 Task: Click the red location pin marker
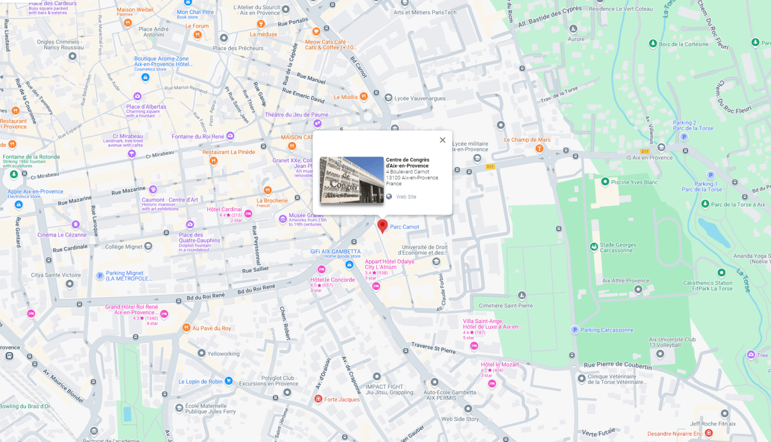point(382,226)
